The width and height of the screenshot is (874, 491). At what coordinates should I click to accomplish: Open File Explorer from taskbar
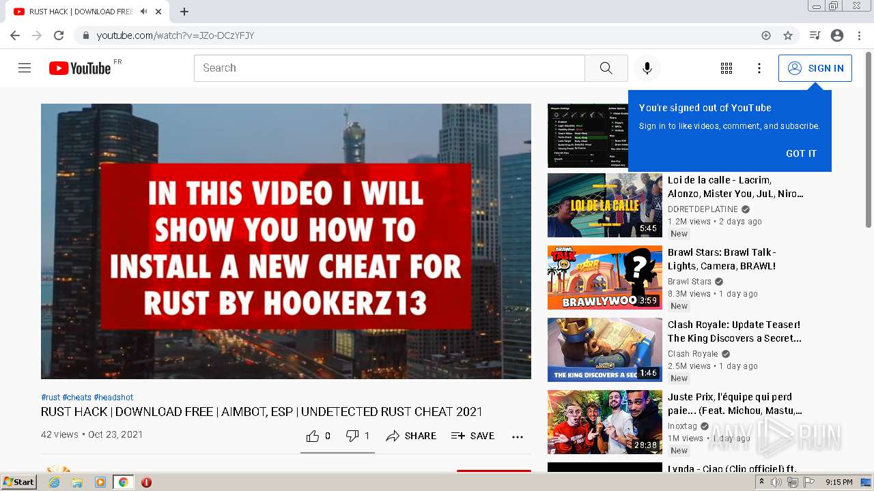77,482
